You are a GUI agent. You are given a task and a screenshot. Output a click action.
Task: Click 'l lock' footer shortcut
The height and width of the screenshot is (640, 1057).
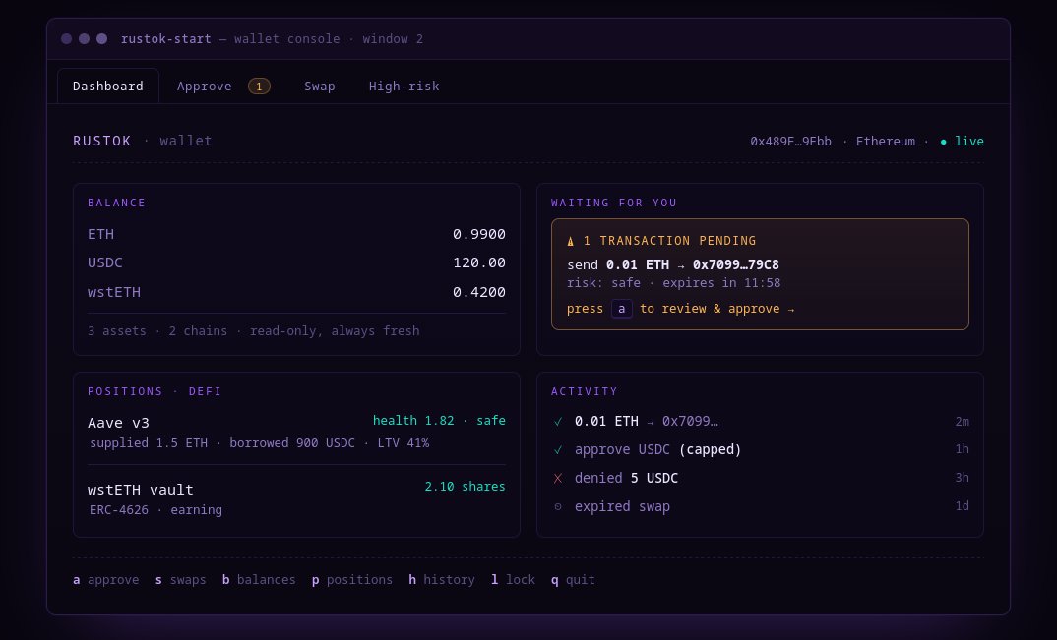click(x=513, y=580)
